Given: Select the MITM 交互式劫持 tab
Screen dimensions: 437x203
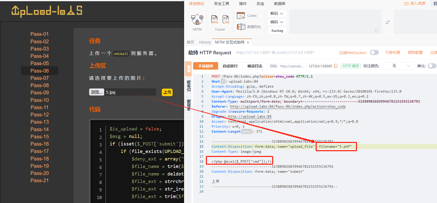Looking at the screenshot, I should click(x=230, y=42).
